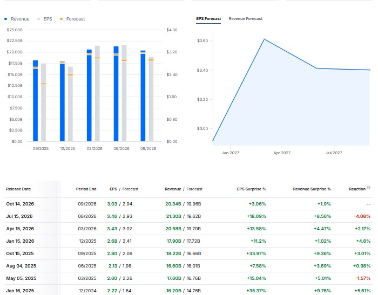Click the EPS forecast peak point near $3.60

click(264, 39)
